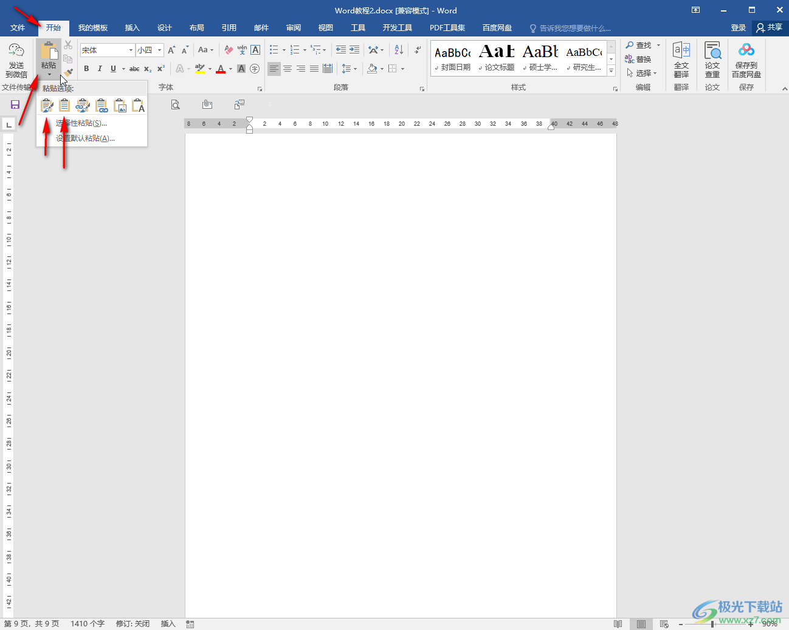Toggle italic formatting
789x630 pixels.
(100, 69)
